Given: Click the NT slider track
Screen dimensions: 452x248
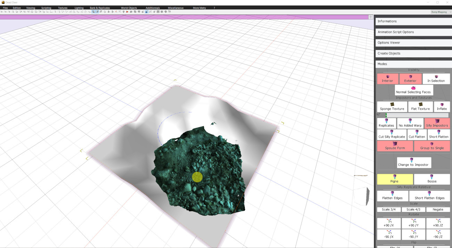Looking at the screenshot, I should (417, 115).
